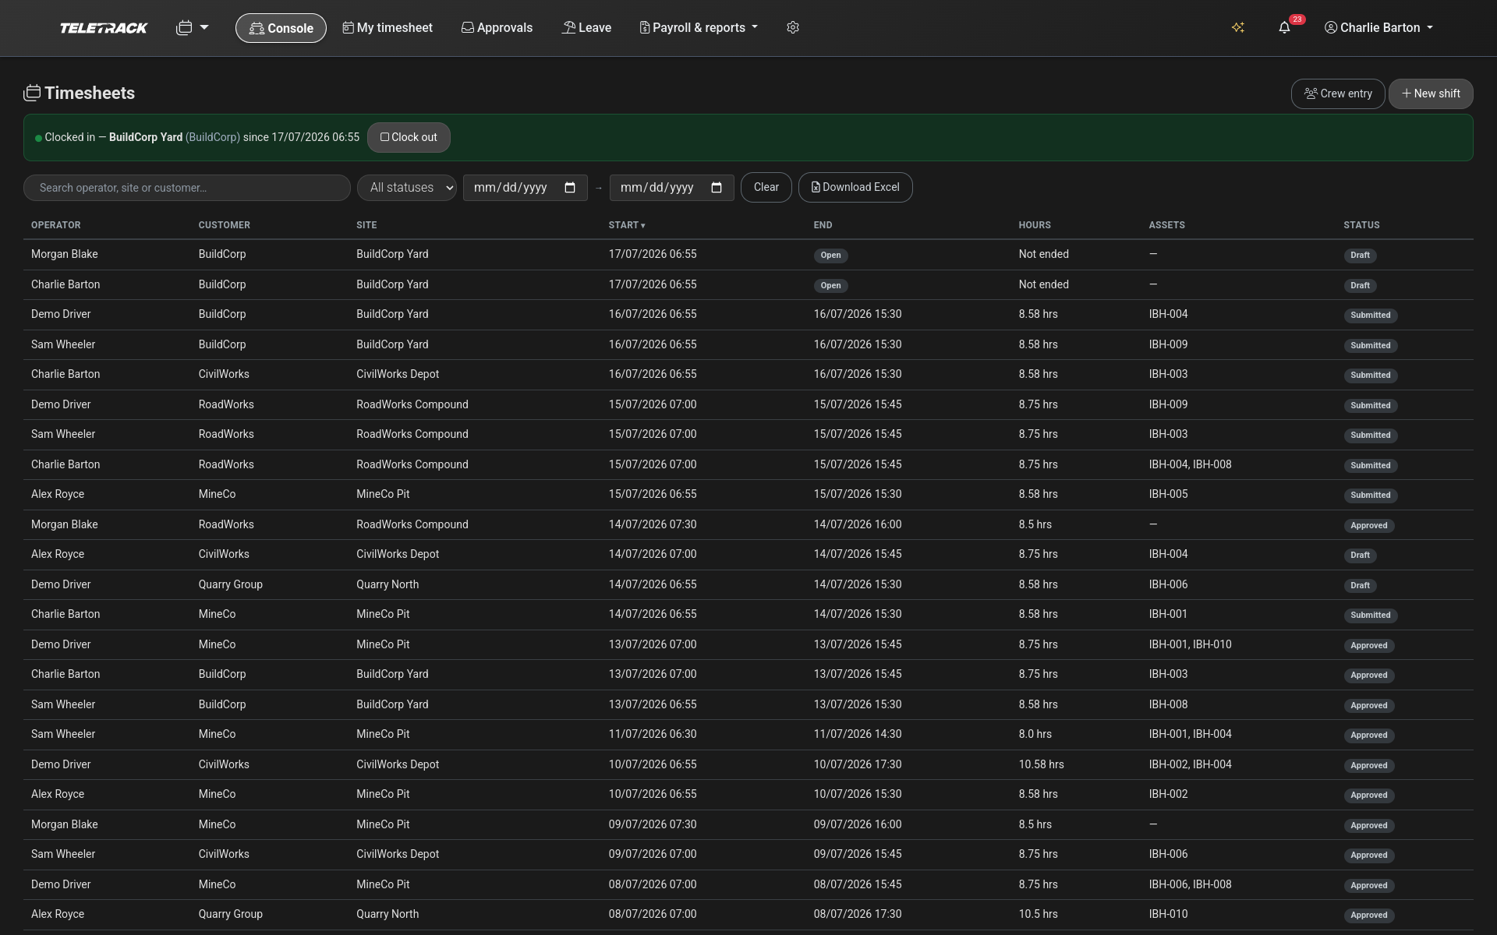Click Submitted status for asset IBH-004 on 16/07
The width and height of the screenshot is (1497, 935).
1370,316
